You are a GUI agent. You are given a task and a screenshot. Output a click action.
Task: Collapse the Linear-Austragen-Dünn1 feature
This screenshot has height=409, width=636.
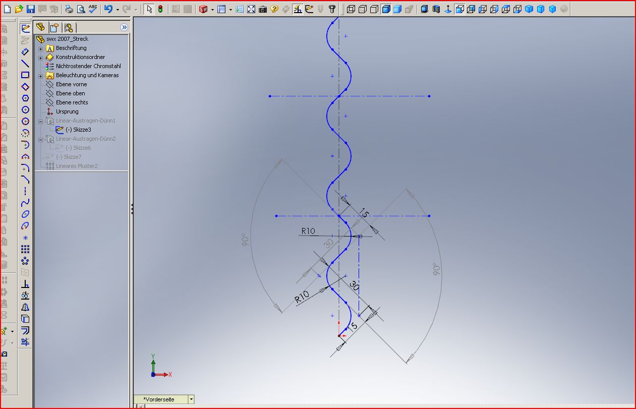pyautogui.click(x=40, y=121)
